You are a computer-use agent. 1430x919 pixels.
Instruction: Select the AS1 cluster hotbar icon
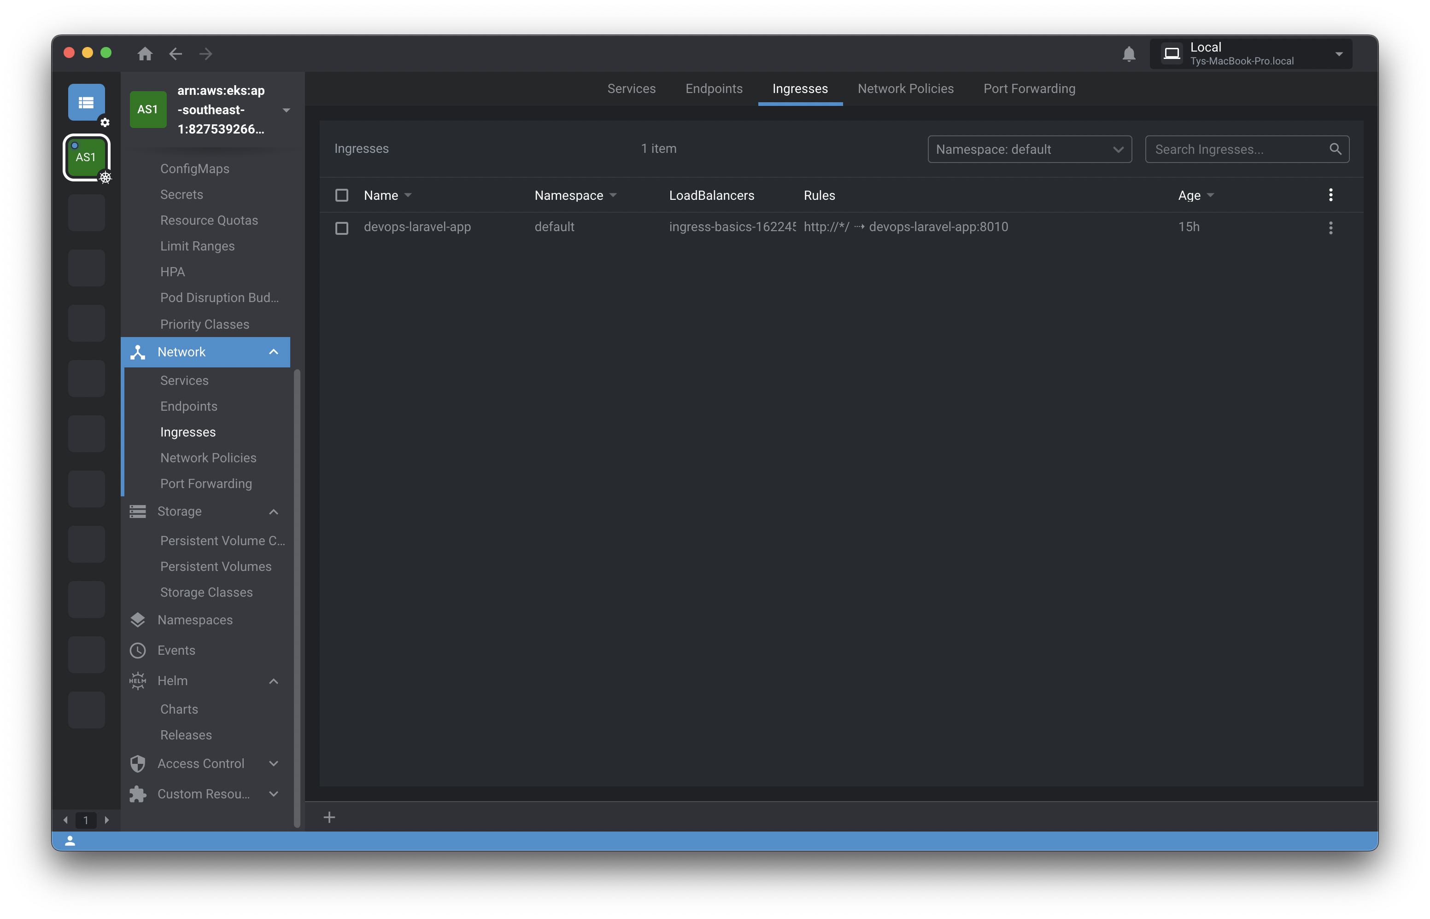86,157
